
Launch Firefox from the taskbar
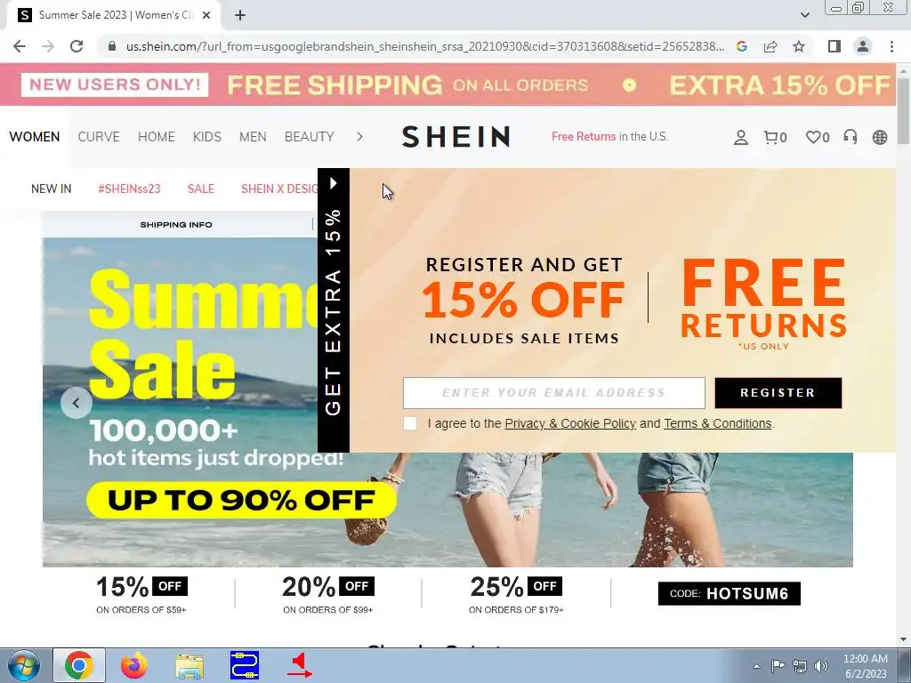pos(134,665)
